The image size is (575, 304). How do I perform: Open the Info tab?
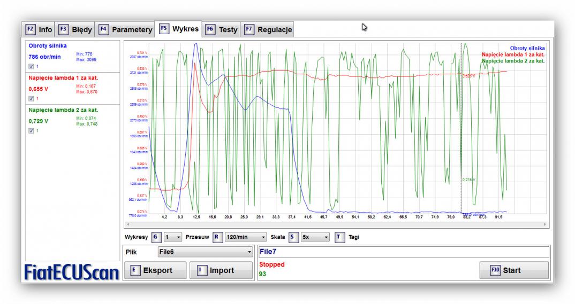[39, 29]
